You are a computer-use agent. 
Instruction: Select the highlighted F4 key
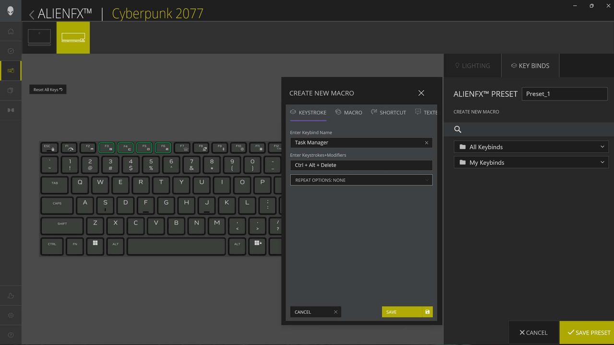tap(126, 148)
